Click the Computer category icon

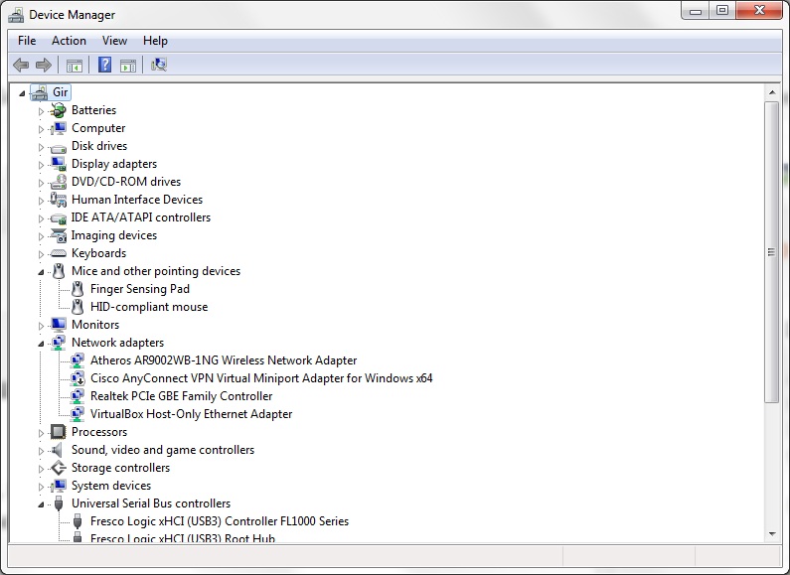pos(59,128)
